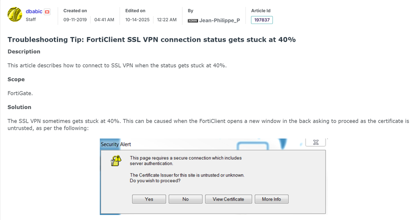Close the Security Alert dialog with X
Viewport: 415px width, 220px height.
316,142
